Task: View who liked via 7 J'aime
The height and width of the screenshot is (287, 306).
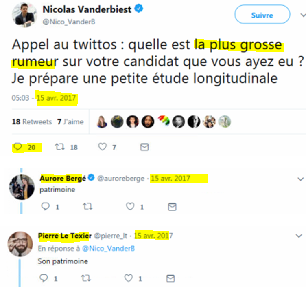Action: [70, 121]
